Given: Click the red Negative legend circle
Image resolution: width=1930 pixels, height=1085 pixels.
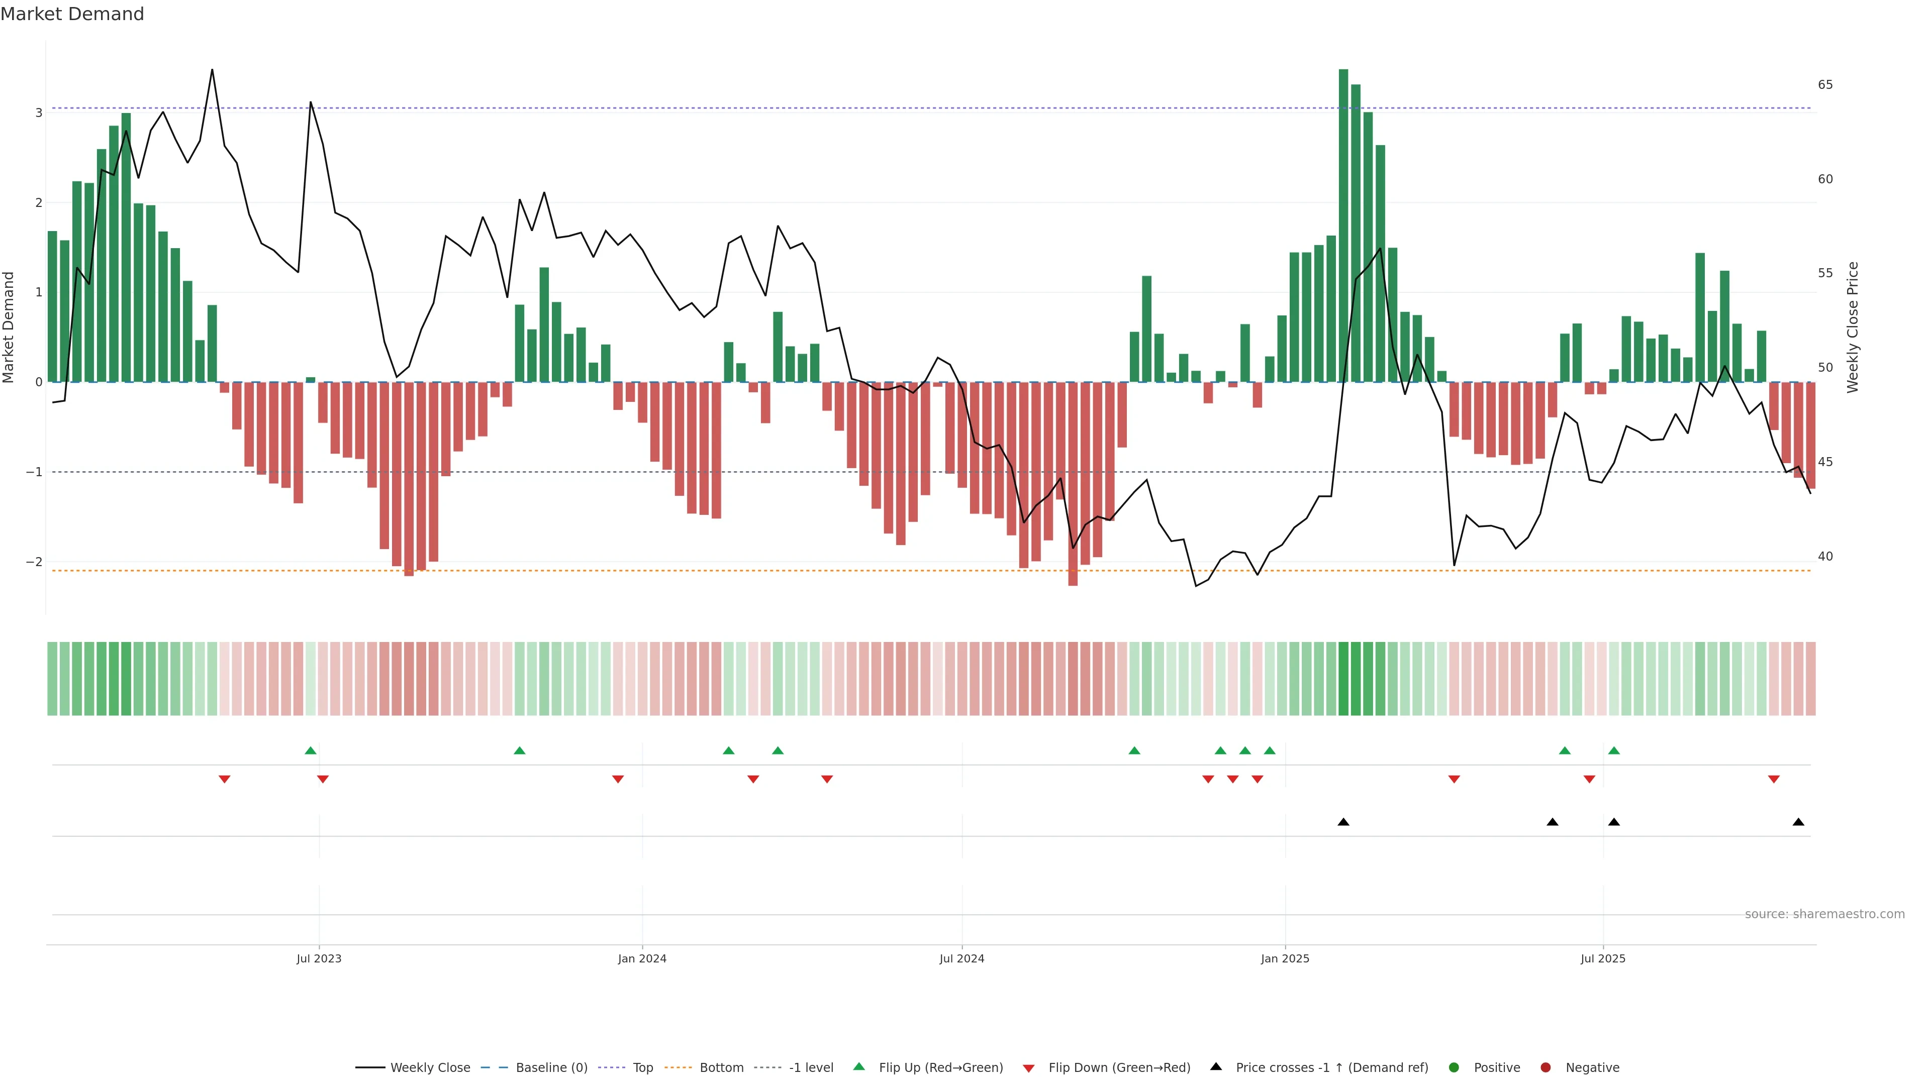Looking at the screenshot, I should 1546,1068.
